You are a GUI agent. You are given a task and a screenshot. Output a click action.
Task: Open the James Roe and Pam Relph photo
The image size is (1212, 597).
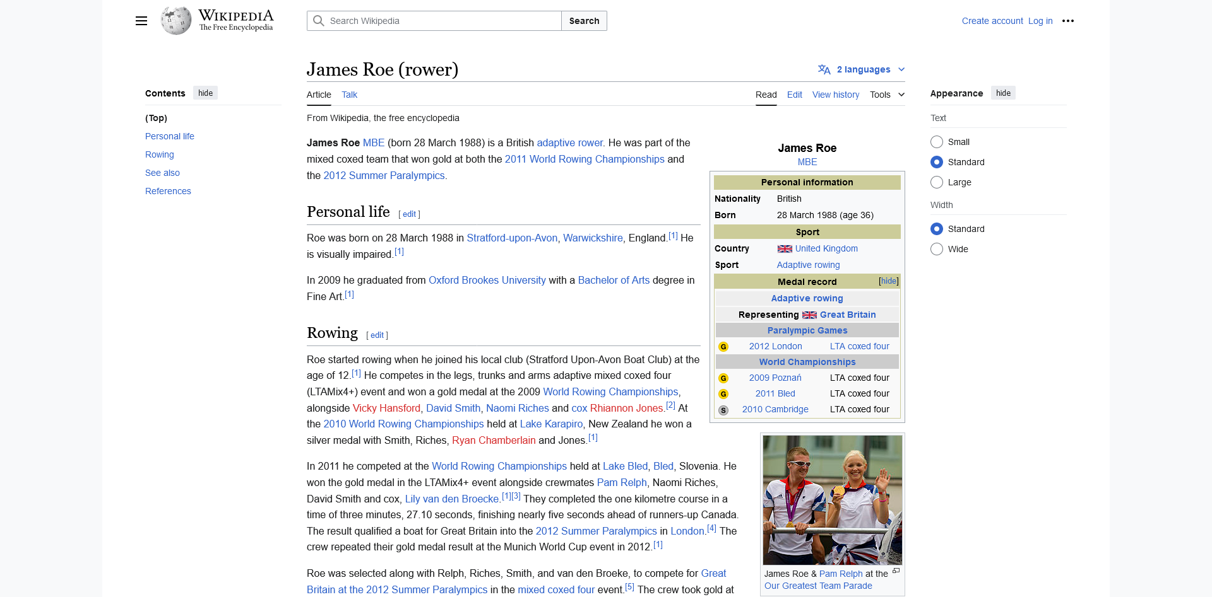pyautogui.click(x=832, y=499)
